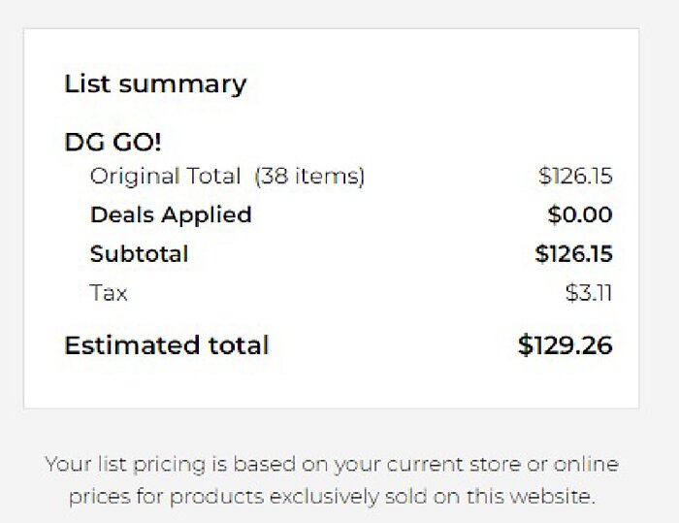Image resolution: width=679 pixels, height=523 pixels.
Task: Click the (38 items) count text
Action: tap(309, 177)
